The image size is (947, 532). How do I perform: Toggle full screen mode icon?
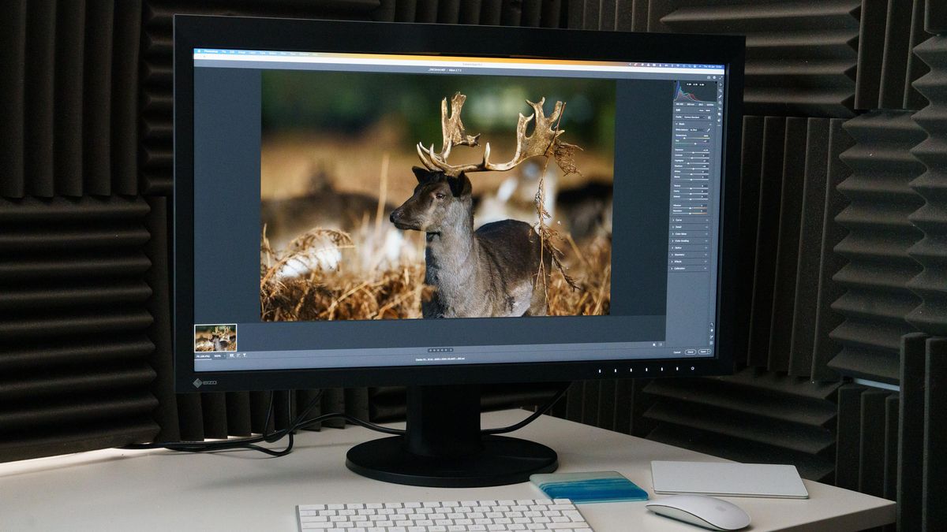[719, 77]
